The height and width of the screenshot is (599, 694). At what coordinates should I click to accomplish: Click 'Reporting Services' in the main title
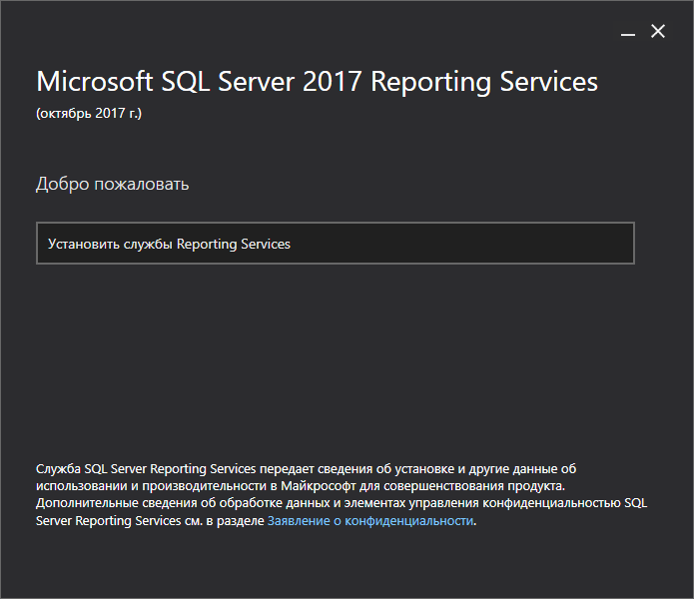tap(484, 82)
